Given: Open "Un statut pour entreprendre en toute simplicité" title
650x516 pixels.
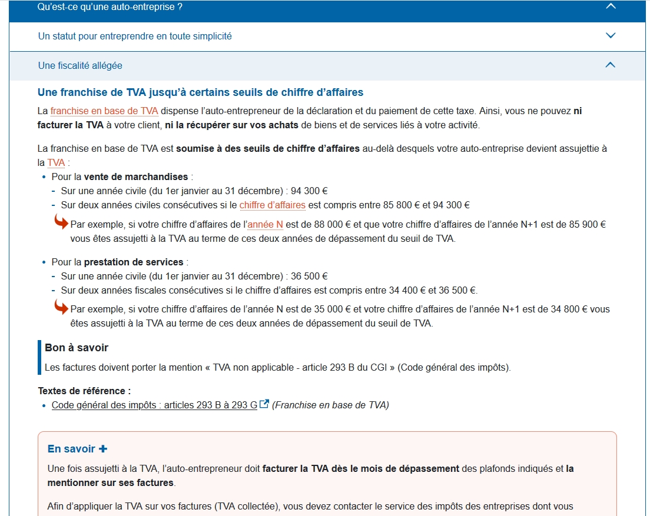Looking at the screenshot, I should 135,36.
